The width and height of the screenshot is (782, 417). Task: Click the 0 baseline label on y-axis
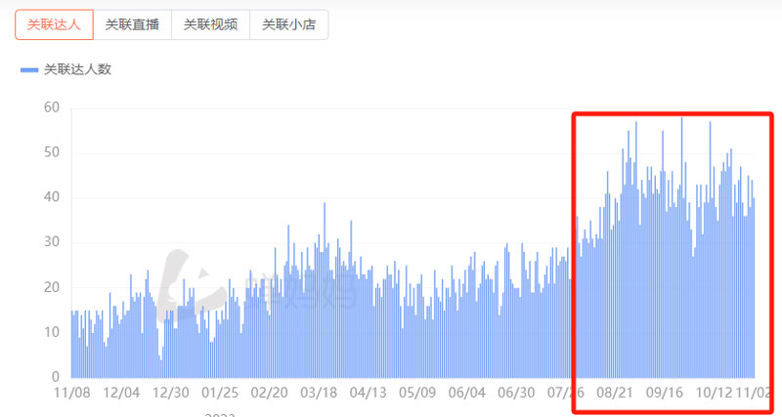(56, 377)
